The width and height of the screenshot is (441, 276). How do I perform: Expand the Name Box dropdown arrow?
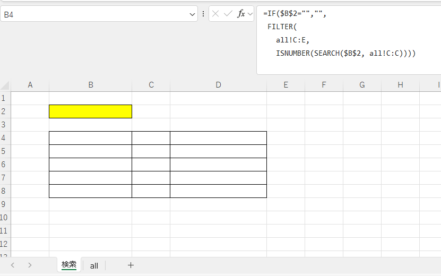click(x=192, y=15)
